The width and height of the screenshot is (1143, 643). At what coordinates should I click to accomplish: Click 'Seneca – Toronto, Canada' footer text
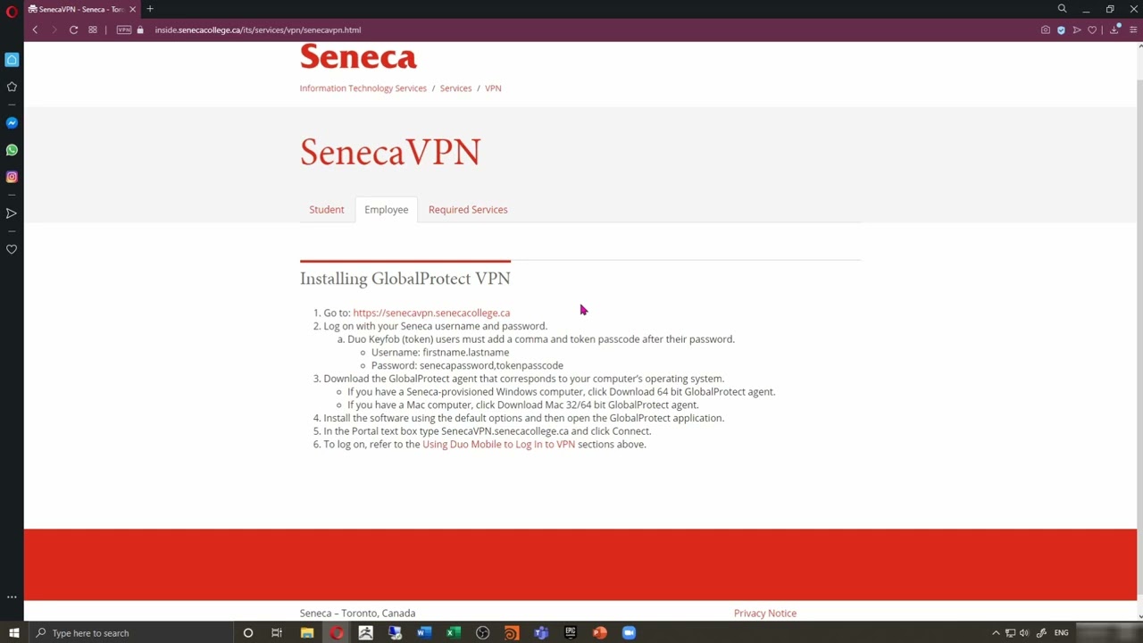pos(357,614)
